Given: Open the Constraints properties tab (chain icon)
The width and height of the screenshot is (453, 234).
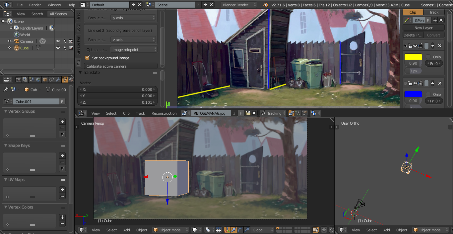Looking at the screenshot, I should [51, 80].
